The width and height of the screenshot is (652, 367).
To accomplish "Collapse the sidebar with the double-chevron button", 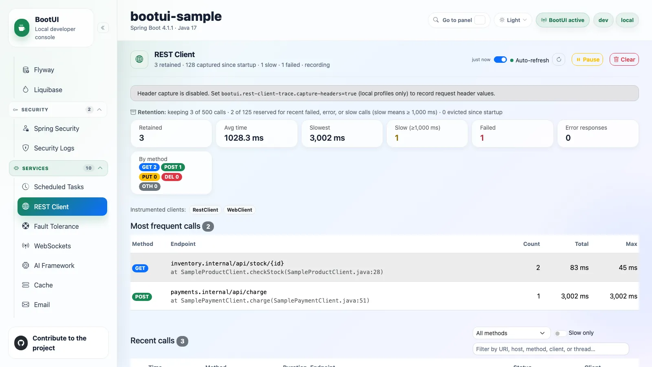I will tap(103, 28).
